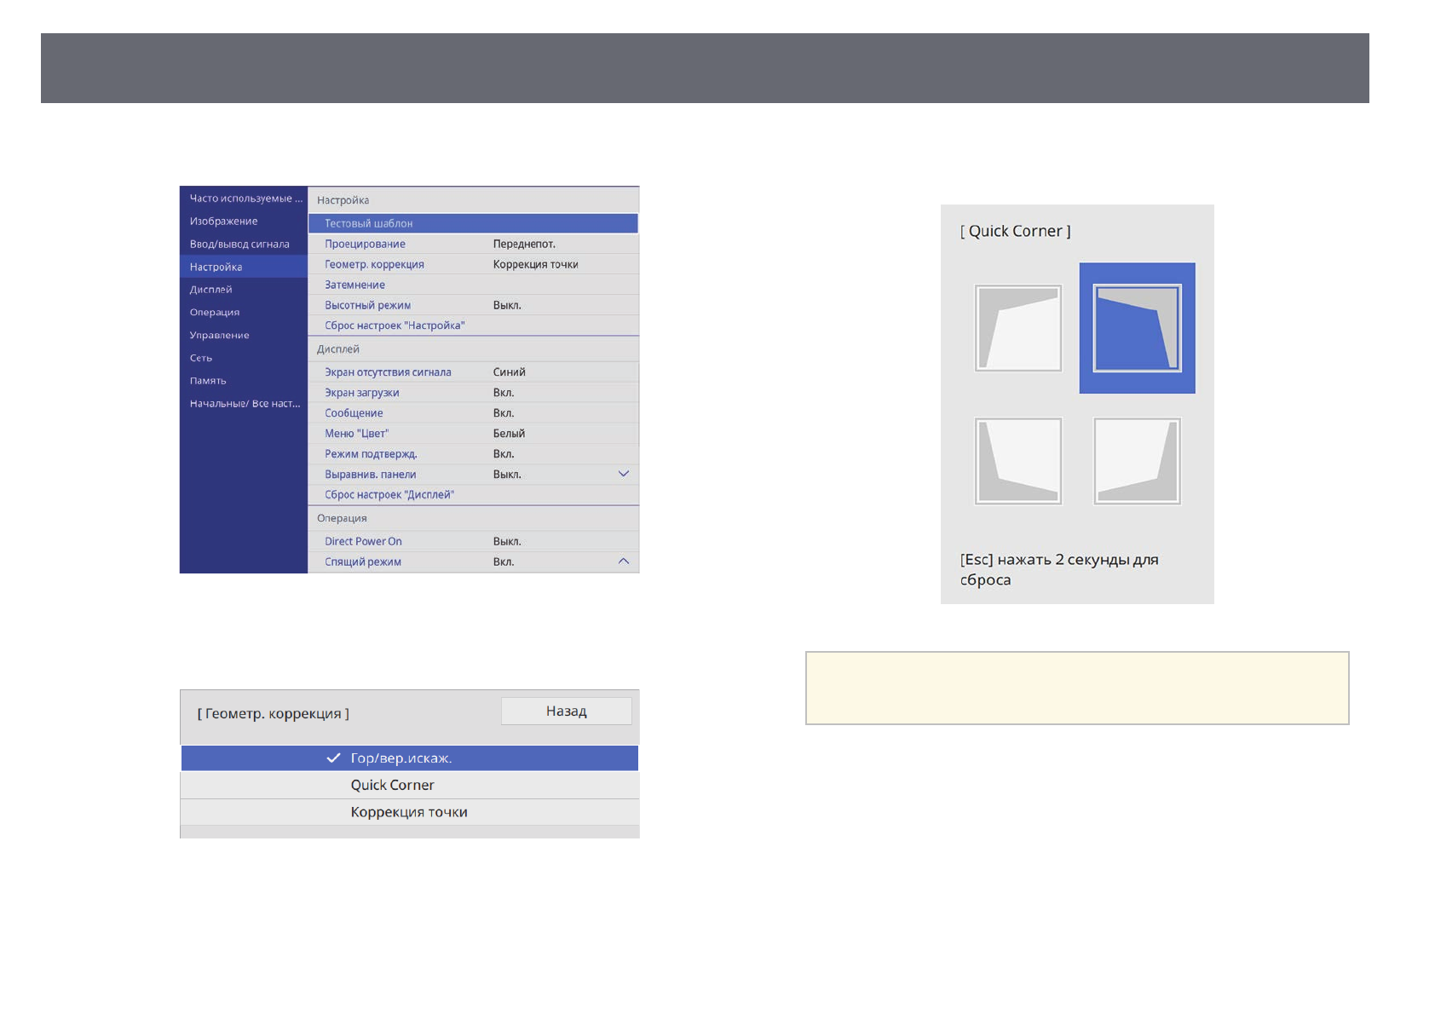Image resolution: width=1435 pixels, height=1014 pixels.
Task: Click the checkmark beside Гор/вер.искаж.
Action: [x=333, y=758]
